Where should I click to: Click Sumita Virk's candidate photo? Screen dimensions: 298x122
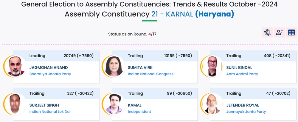point(113,66)
